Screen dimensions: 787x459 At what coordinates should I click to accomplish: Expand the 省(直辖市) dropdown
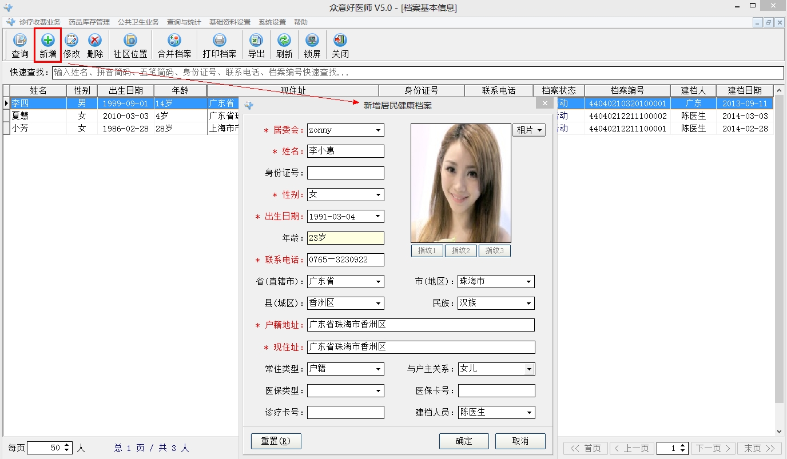(378, 282)
